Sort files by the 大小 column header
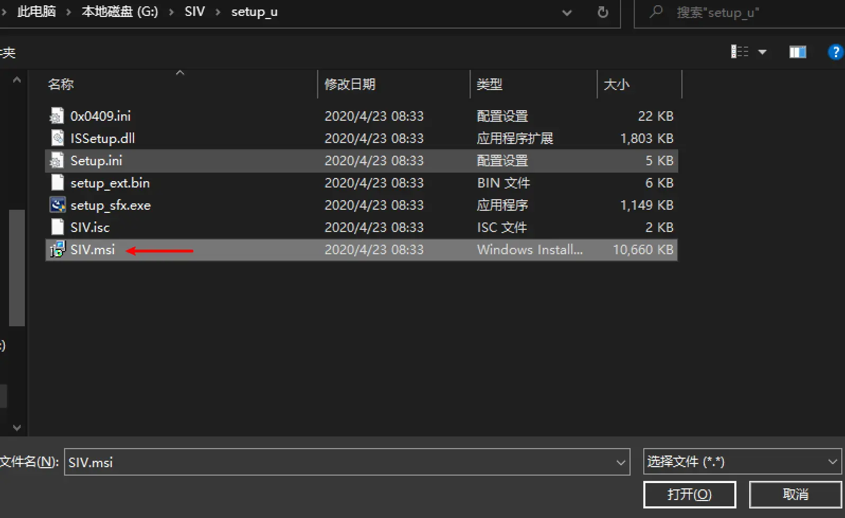The height and width of the screenshot is (518, 845). pos(617,84)
